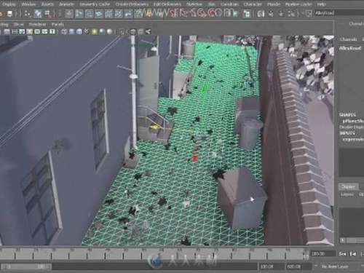Click the name field containing Alleyroad in status line
Image resolution: width=364 pixels, height=273 pixels.
click(339, 13)
